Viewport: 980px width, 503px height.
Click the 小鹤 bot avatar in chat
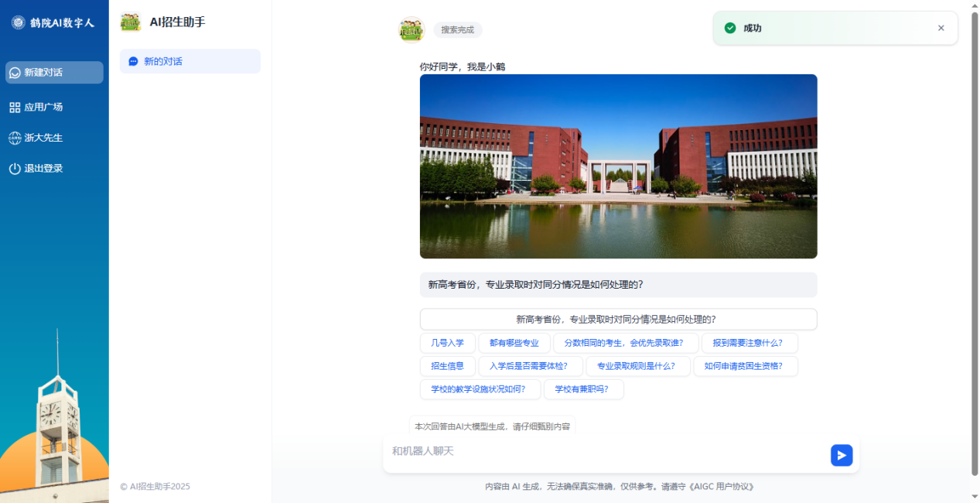[x=411, y=30]
